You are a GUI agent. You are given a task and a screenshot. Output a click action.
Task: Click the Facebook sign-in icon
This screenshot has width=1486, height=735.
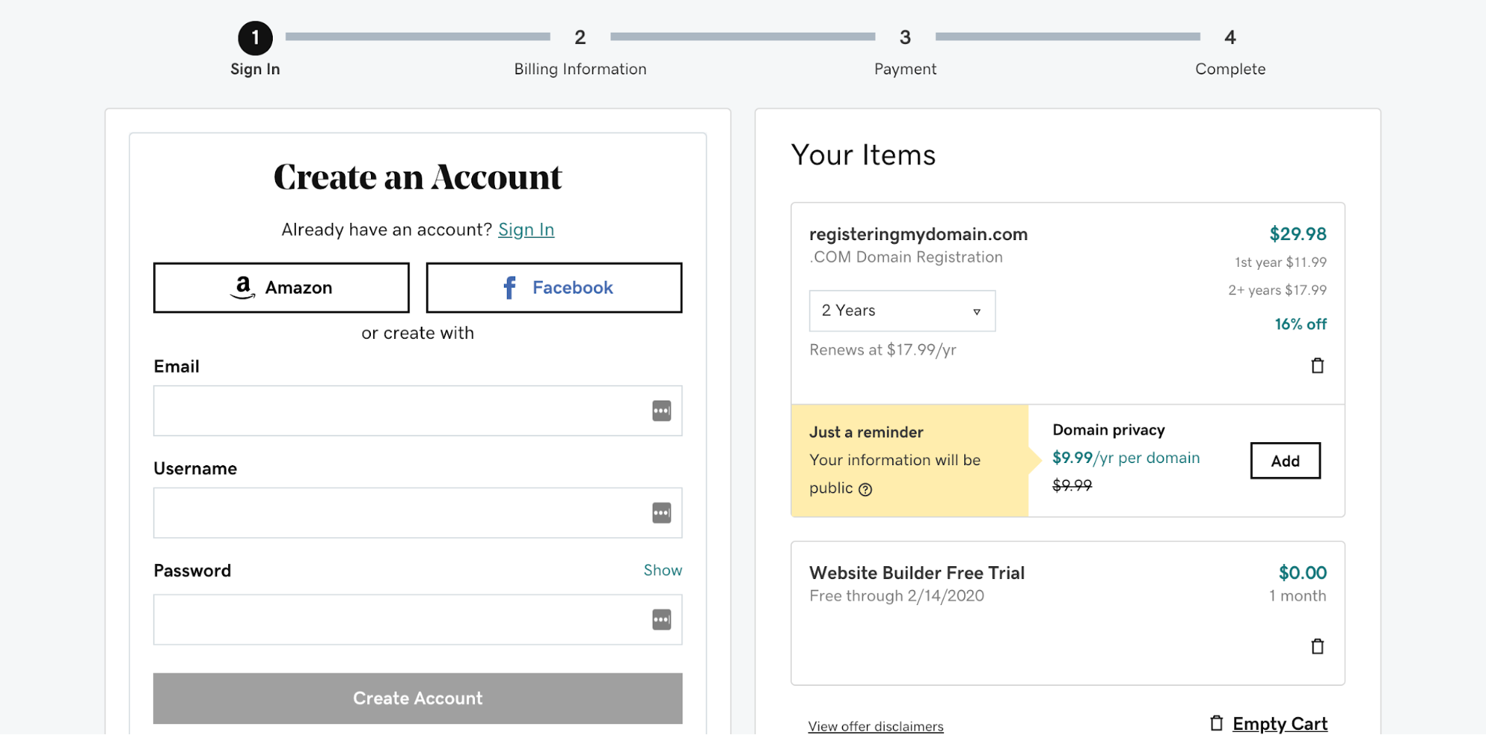pos(509,288)
